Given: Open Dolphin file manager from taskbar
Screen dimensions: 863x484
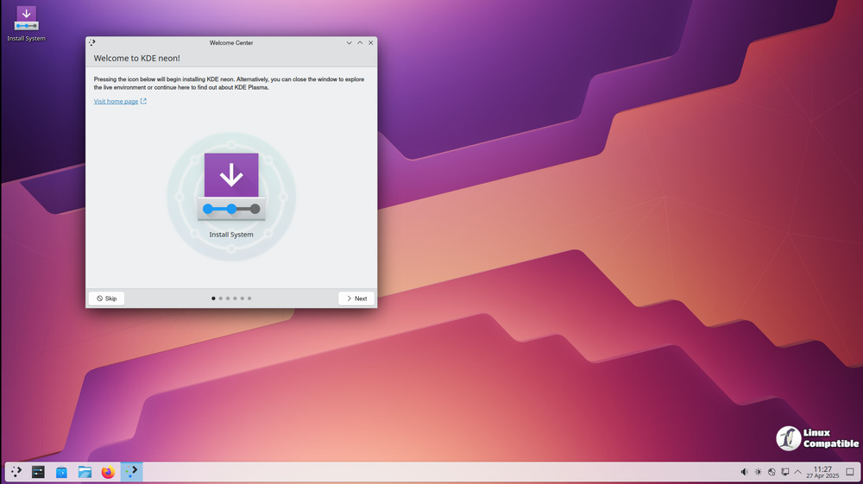Looking at the screenshot, I should (x=85, y=472).
